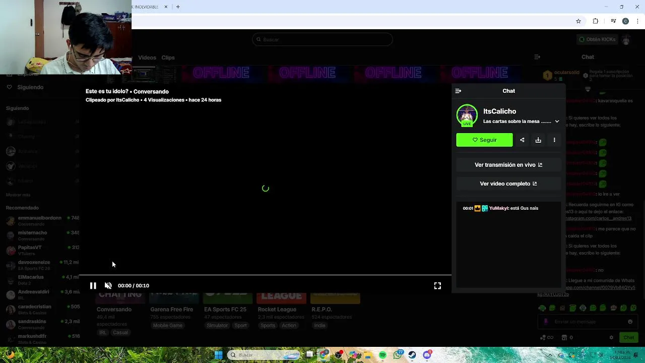Enter fullscreen for the clip
Viewport: 645px width, 363px height.
pyautogui.click(x=437, y=285)
